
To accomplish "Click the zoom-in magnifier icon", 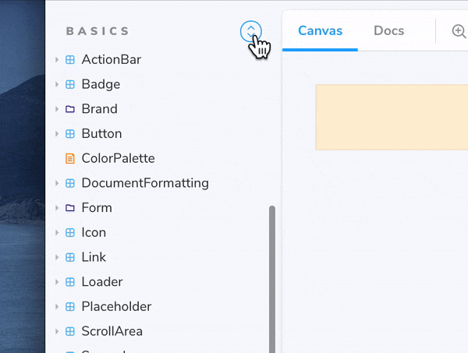I will pyautogui.click(x=459, y=31).
